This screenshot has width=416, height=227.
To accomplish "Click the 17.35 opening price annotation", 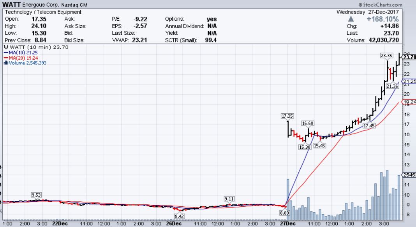I will (287, 116).
